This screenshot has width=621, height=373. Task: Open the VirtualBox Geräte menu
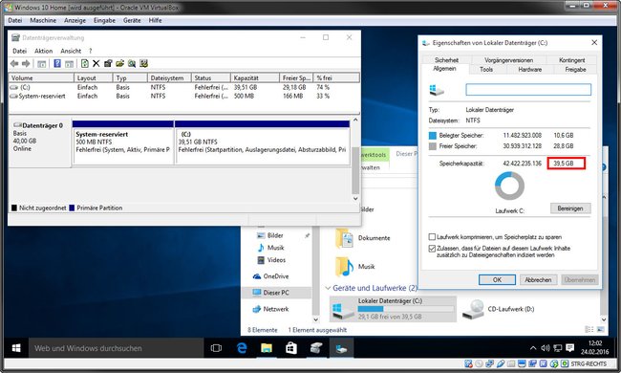pyautogui.click(x=132, y=20)
